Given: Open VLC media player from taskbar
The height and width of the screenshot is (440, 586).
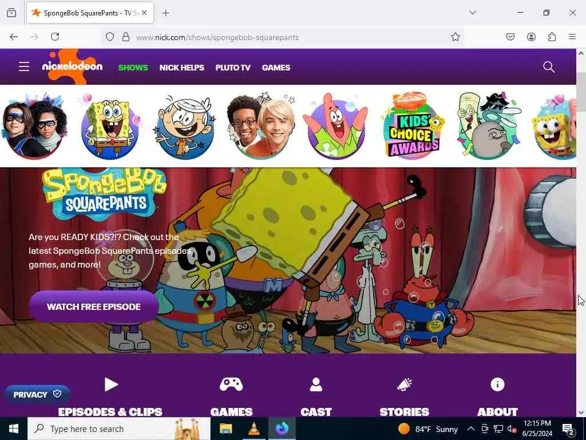Looking at the screenshot, I should click(254, 429).
